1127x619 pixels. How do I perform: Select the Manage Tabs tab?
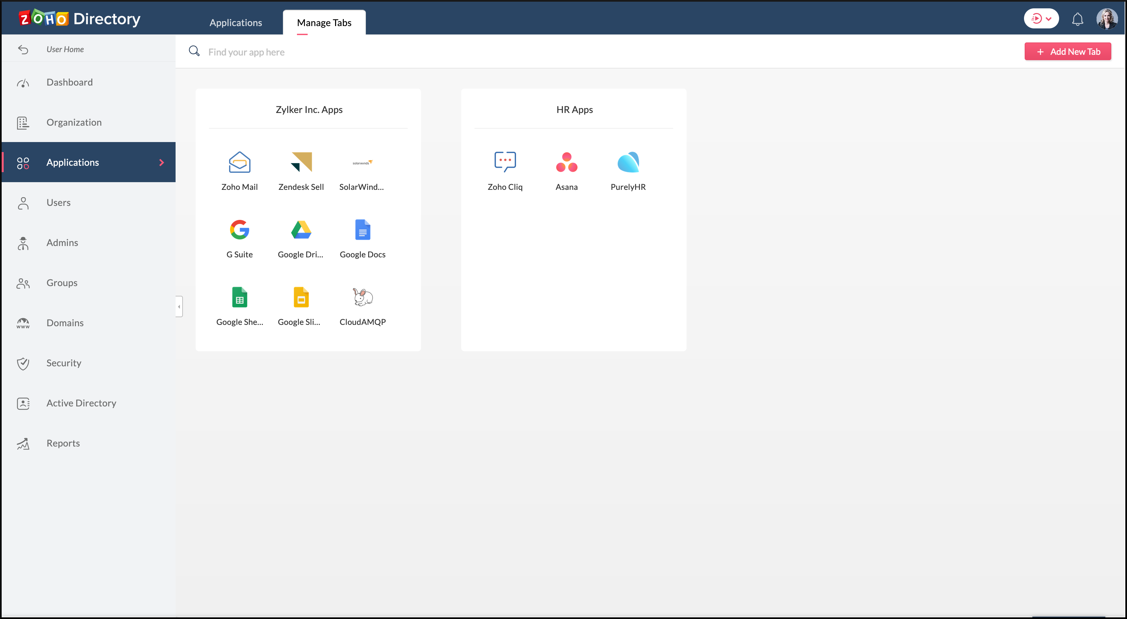coord(324,23)
